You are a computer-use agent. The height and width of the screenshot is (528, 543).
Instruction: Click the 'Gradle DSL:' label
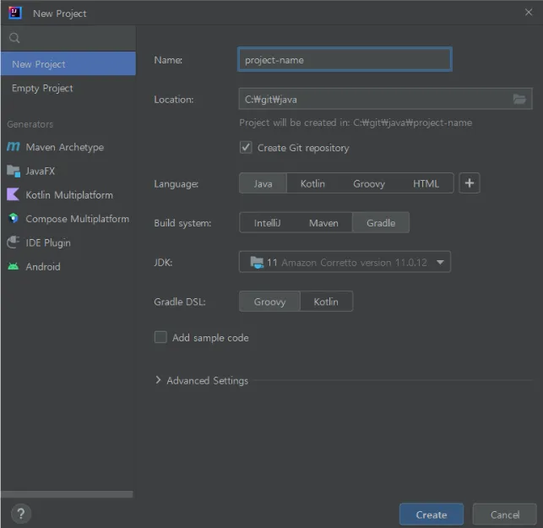pos(180,302)
